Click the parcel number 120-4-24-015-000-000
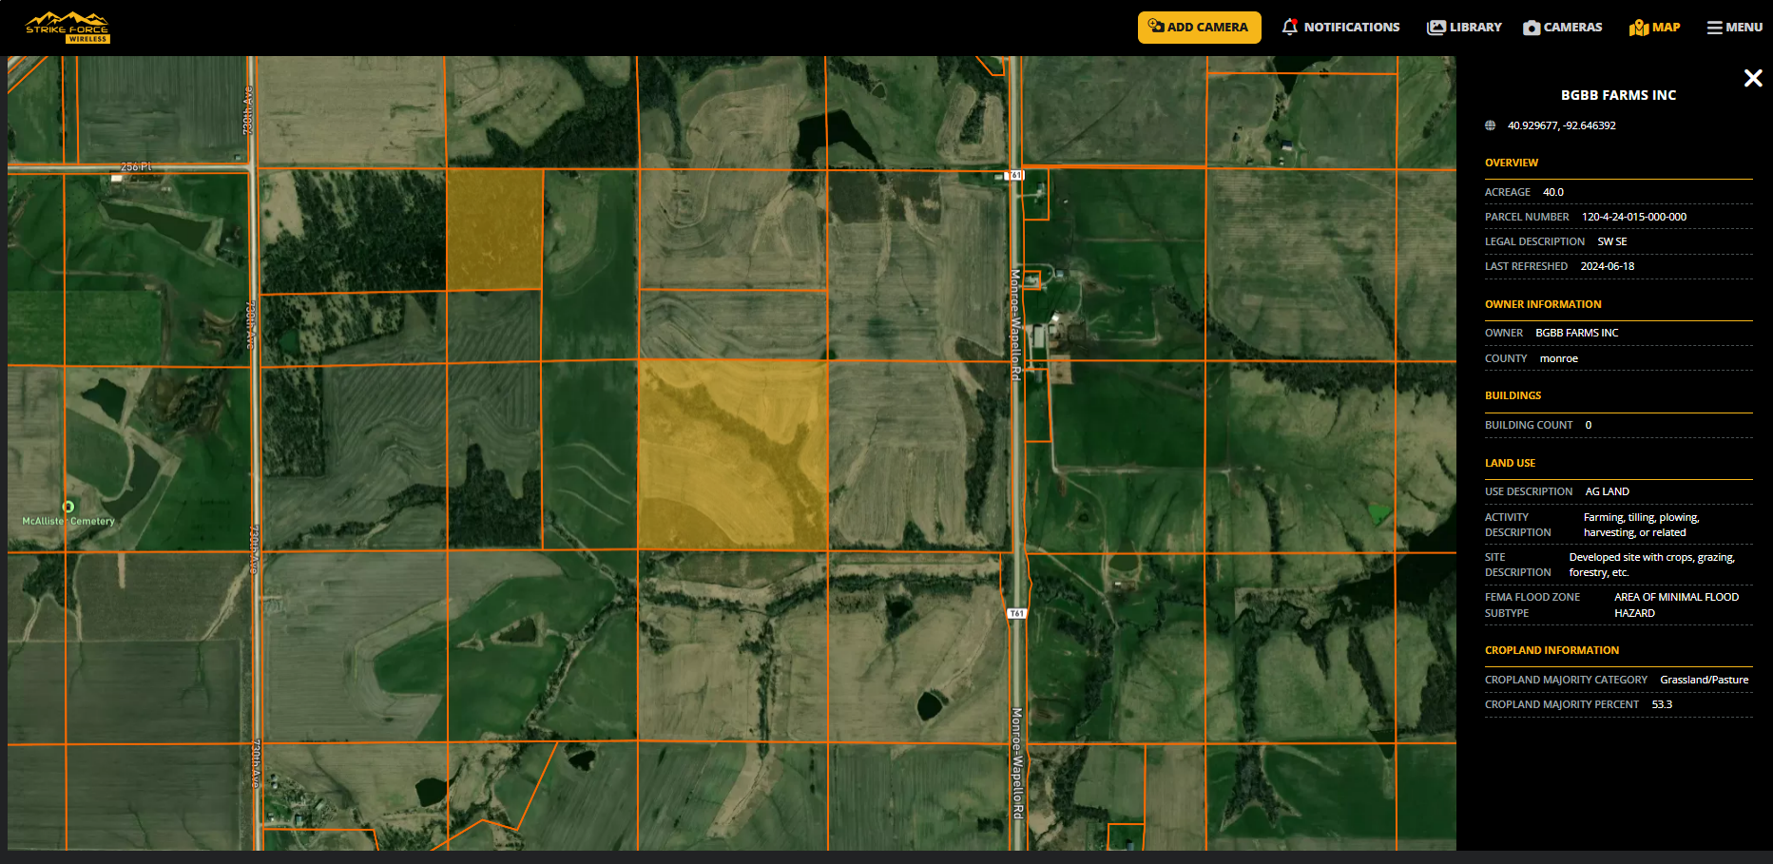Viewport: 1773px width, 864px height. (x=1633, y=217)
